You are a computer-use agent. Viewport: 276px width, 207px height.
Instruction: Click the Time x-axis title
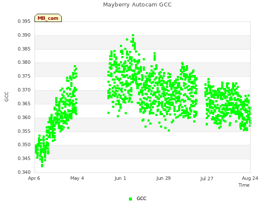tap(244, 185)
